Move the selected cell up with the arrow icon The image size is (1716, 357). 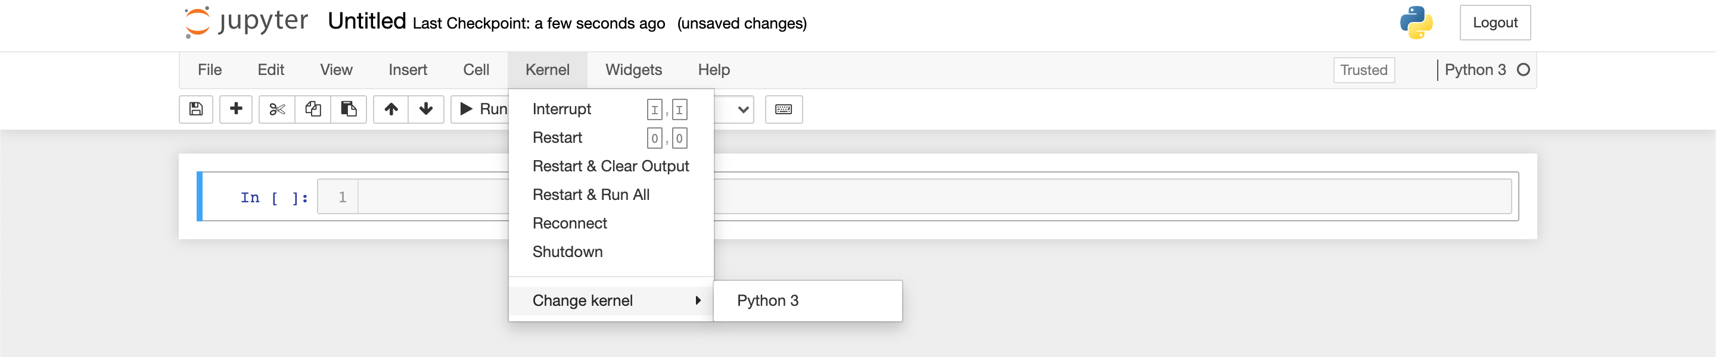tap(391, 109)
